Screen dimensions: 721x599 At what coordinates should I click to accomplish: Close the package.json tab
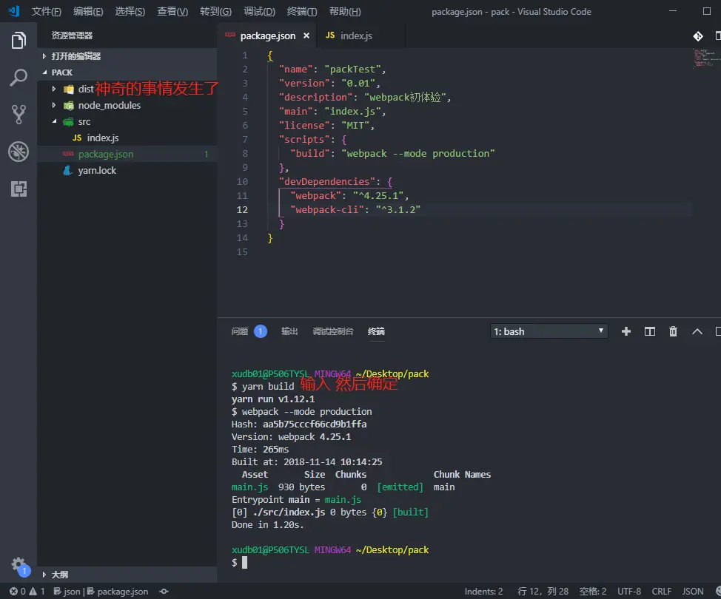pyautogui.click(x=306, y=35)
